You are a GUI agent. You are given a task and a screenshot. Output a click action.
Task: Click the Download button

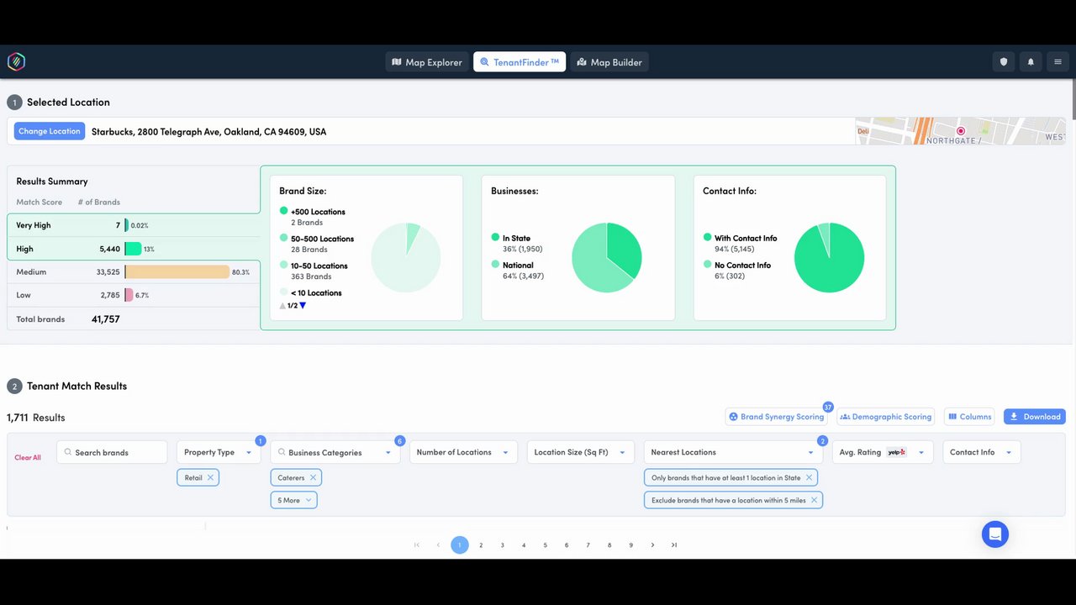pyautogui.click(x=1035, y=417)
